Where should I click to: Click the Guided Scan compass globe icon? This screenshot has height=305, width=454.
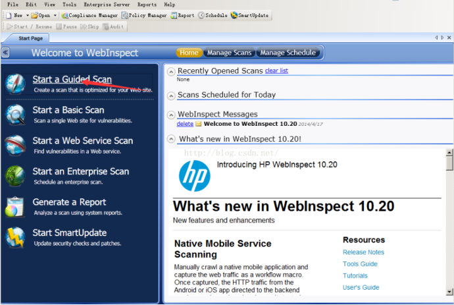pos(15,84)
